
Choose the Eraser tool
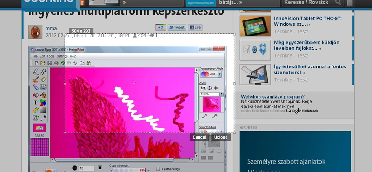click(x=43, y=79)
